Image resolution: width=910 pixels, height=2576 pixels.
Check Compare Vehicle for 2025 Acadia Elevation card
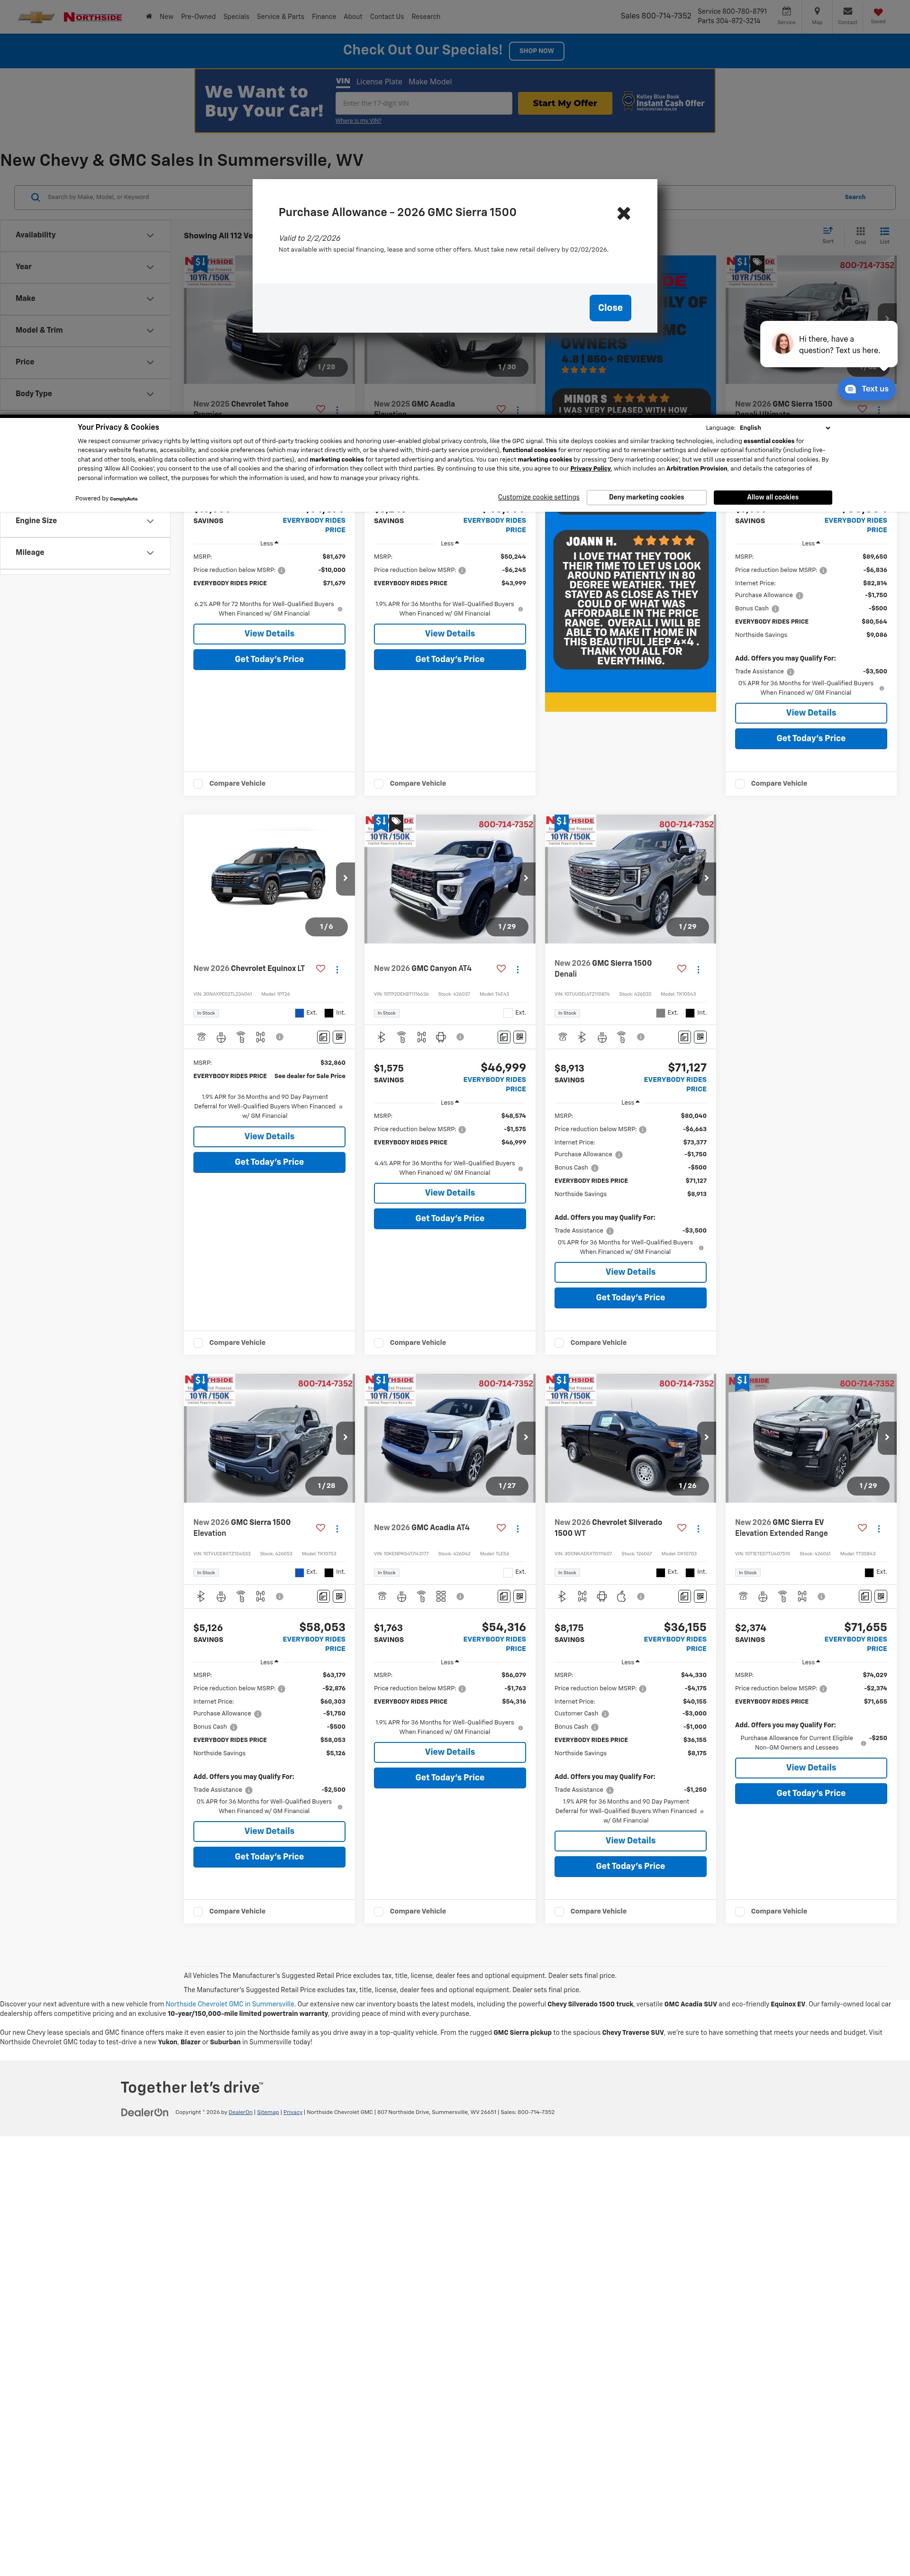coord(379,784)
